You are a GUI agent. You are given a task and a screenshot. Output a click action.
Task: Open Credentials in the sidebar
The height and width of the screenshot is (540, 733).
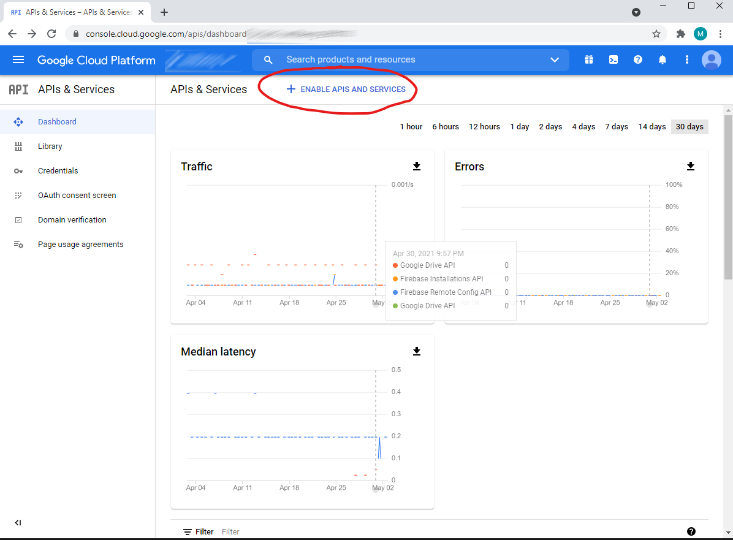[58, 171]
